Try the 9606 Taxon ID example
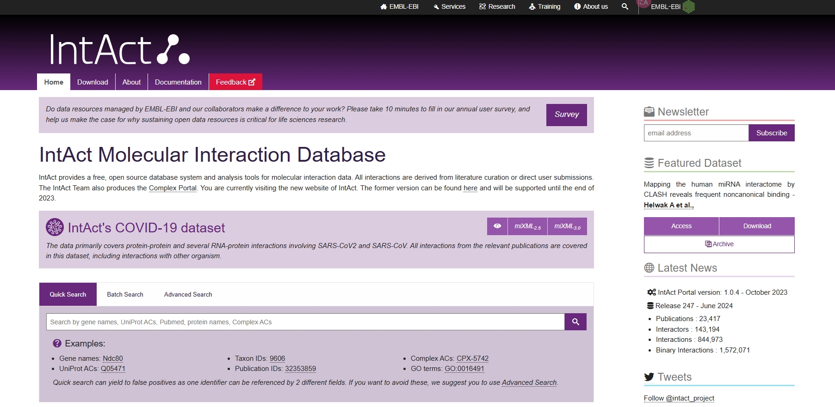 click(x=278, y=358)
